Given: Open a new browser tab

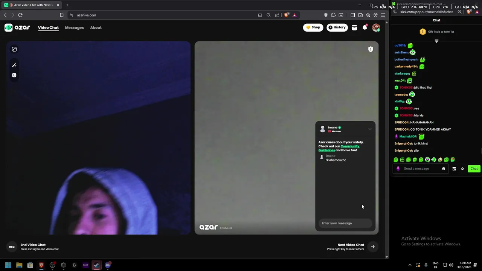Looking at the screenshot, I should (x=67, y=5).
